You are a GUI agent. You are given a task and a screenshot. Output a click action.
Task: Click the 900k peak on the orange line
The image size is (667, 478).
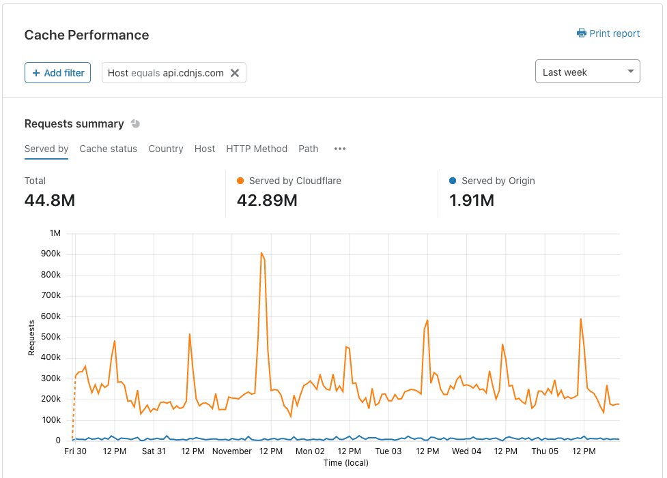[261, 253]
